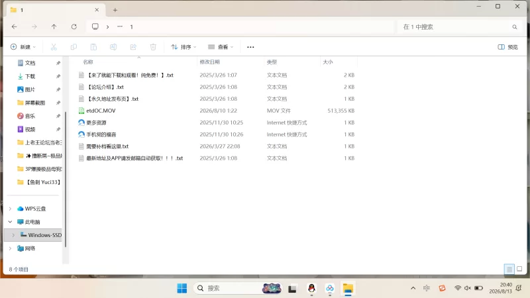Toggle the 预览 preview pane
The image size is (530, 298).
tap(507, 47)
